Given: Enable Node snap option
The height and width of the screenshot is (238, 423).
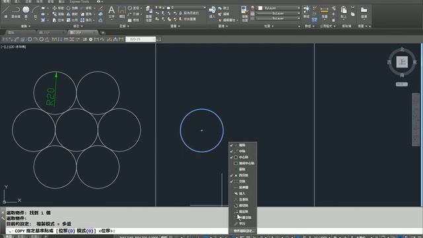Looking at the screenshot, I should coord(243,169).
